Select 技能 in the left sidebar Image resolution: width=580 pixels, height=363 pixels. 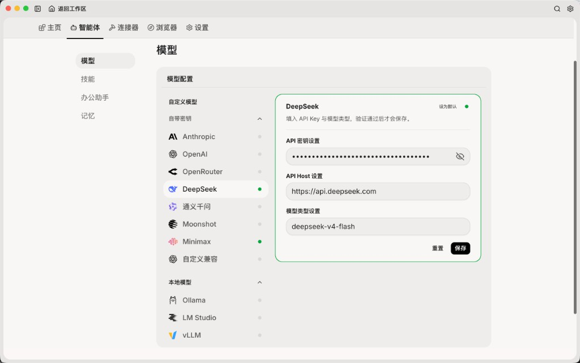click(x=88, y=79)
